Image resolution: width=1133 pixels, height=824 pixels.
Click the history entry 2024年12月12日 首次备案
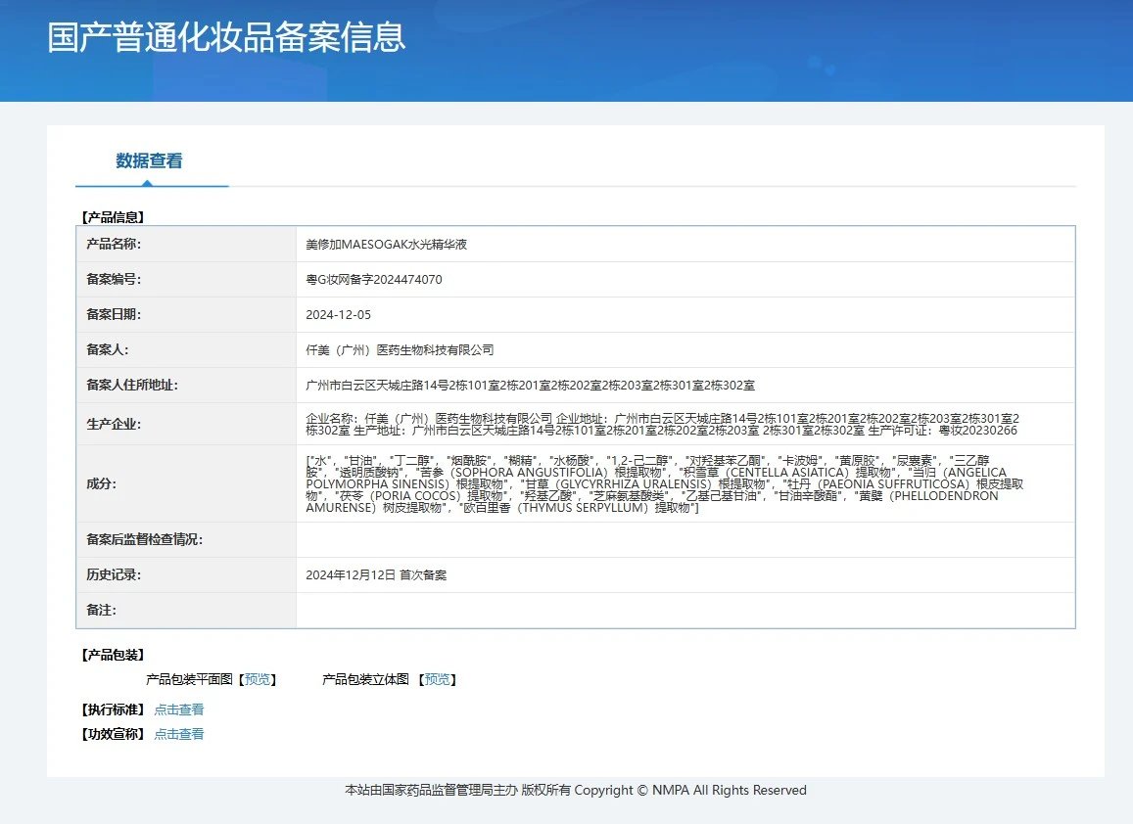[376, 575]
